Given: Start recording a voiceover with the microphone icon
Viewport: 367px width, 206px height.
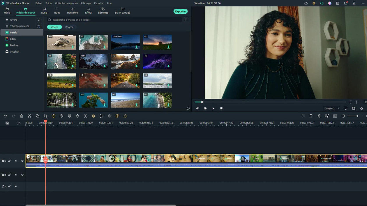Looking at the screenshot, I should tap(319, 116).
